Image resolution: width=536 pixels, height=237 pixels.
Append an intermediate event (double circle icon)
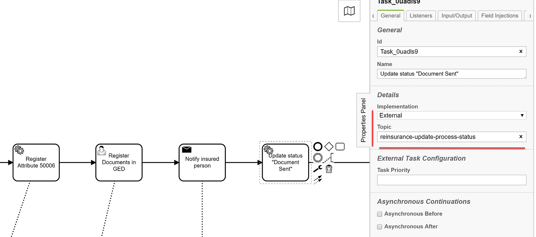point(318,157)
